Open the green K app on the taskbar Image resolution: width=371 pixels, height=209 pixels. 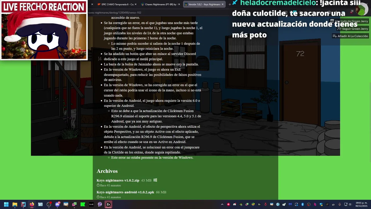83,204
